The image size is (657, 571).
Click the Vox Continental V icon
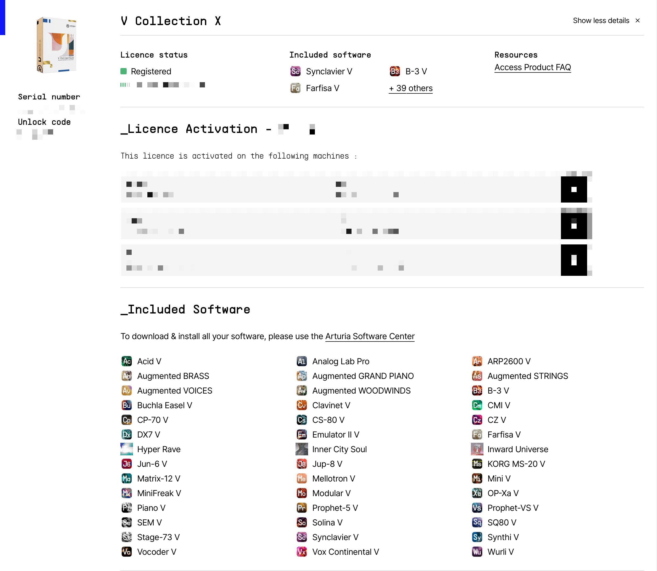coord(302,552)
